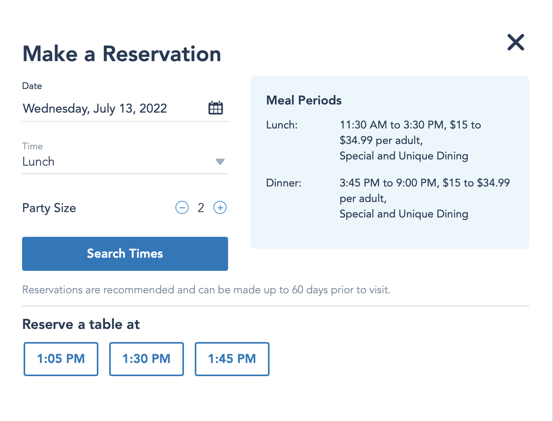Screen dimensions: 553x421
Task: Click the Wednesday, July 13, 2022 date field
Action: (x=95, y=108)
